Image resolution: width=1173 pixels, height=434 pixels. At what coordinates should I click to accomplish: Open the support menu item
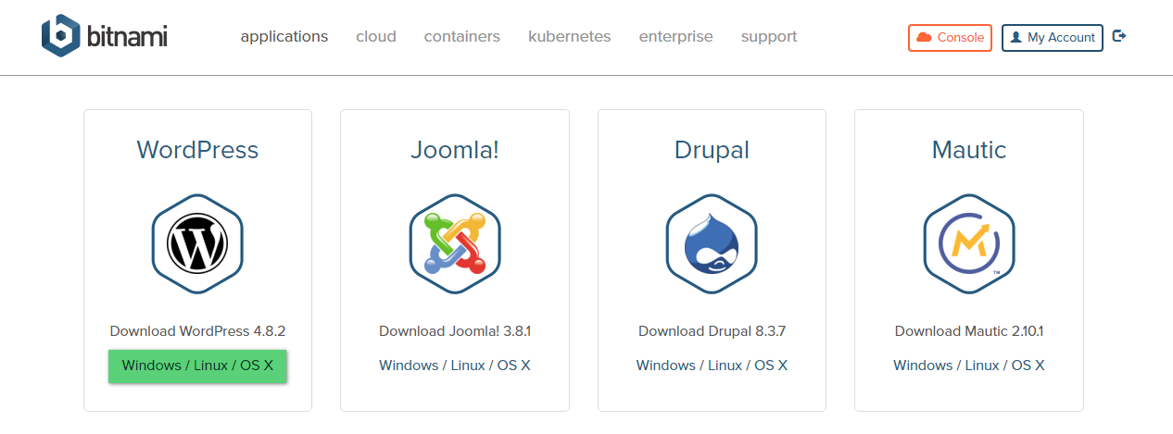pos(769,37)
